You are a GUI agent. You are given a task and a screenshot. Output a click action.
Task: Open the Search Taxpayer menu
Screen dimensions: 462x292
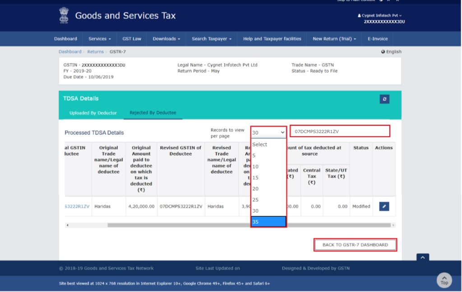pos(211,39)
